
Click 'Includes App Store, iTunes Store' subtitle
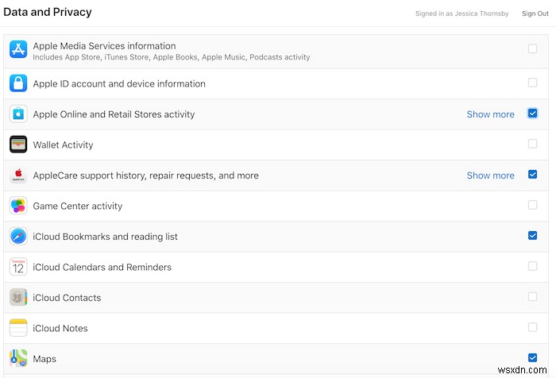(x=172, y=57)
